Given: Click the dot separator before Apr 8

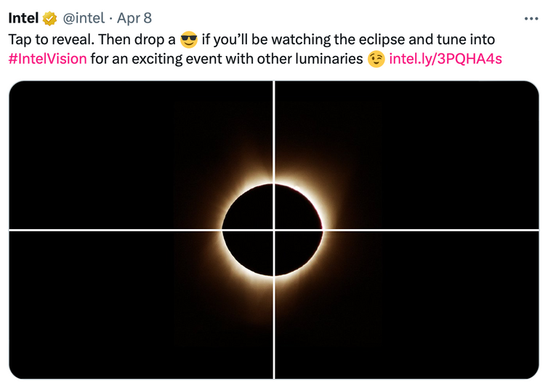Looking at the screenshot, I should point(110,18).
